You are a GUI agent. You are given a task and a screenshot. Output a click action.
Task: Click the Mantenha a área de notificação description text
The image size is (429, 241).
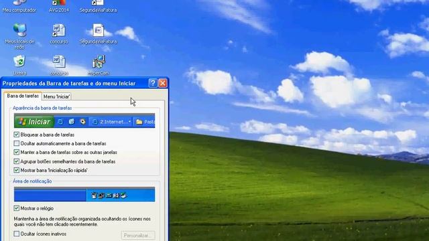pos(82,222)
